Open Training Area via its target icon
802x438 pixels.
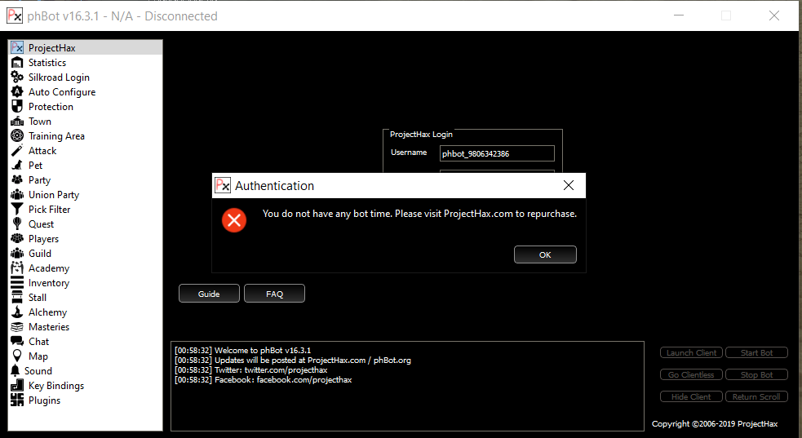tap(17, 136)
